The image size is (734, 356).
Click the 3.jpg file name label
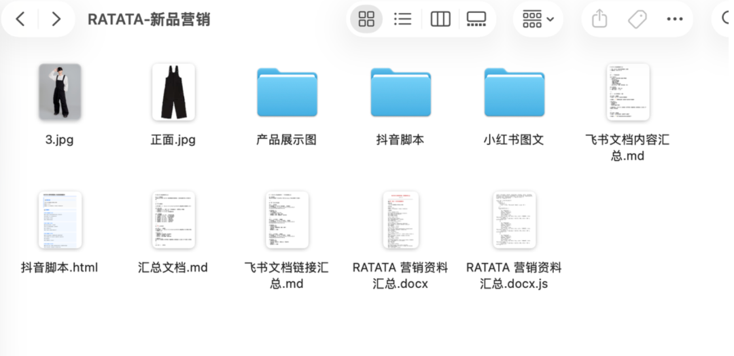coord(59,140)
